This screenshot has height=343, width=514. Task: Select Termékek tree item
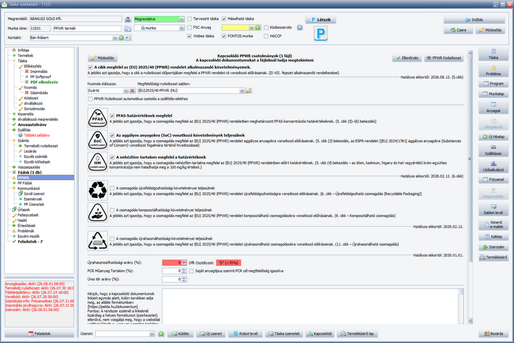(25, 56)
